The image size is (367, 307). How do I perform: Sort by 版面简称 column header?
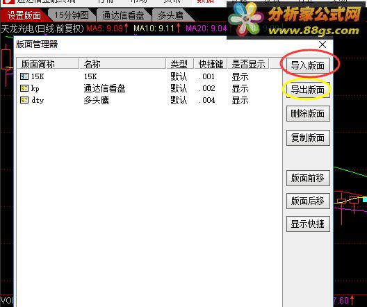click(48, 64)
